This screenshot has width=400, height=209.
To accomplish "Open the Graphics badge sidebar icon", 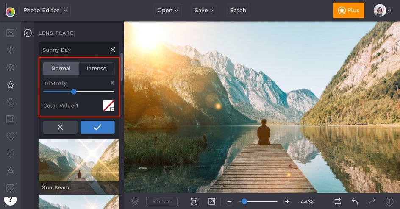I will [11, 153].
